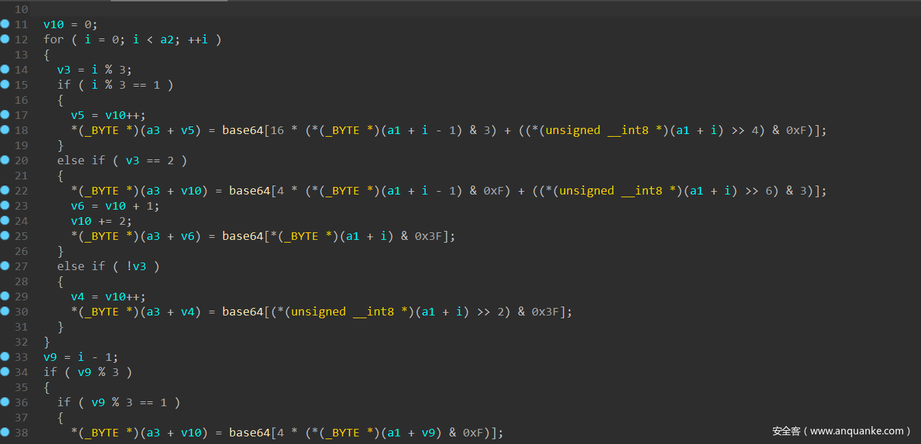Toggle breakpoint at line 20 else-if
This screenshot has width=921, height=444.
click(x=5, y=160)
